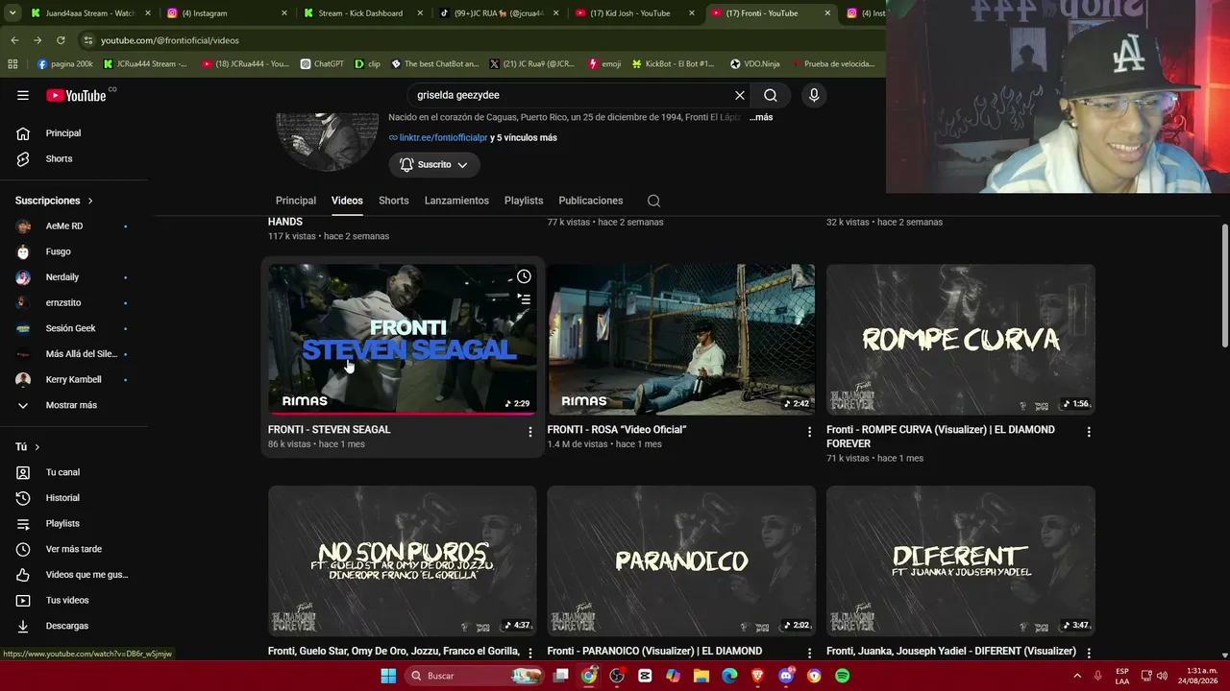Image resolution: width=1230 pixels, height=691 pixels.
Task: Open Discord from the taskbar
Action: point(786,676)
